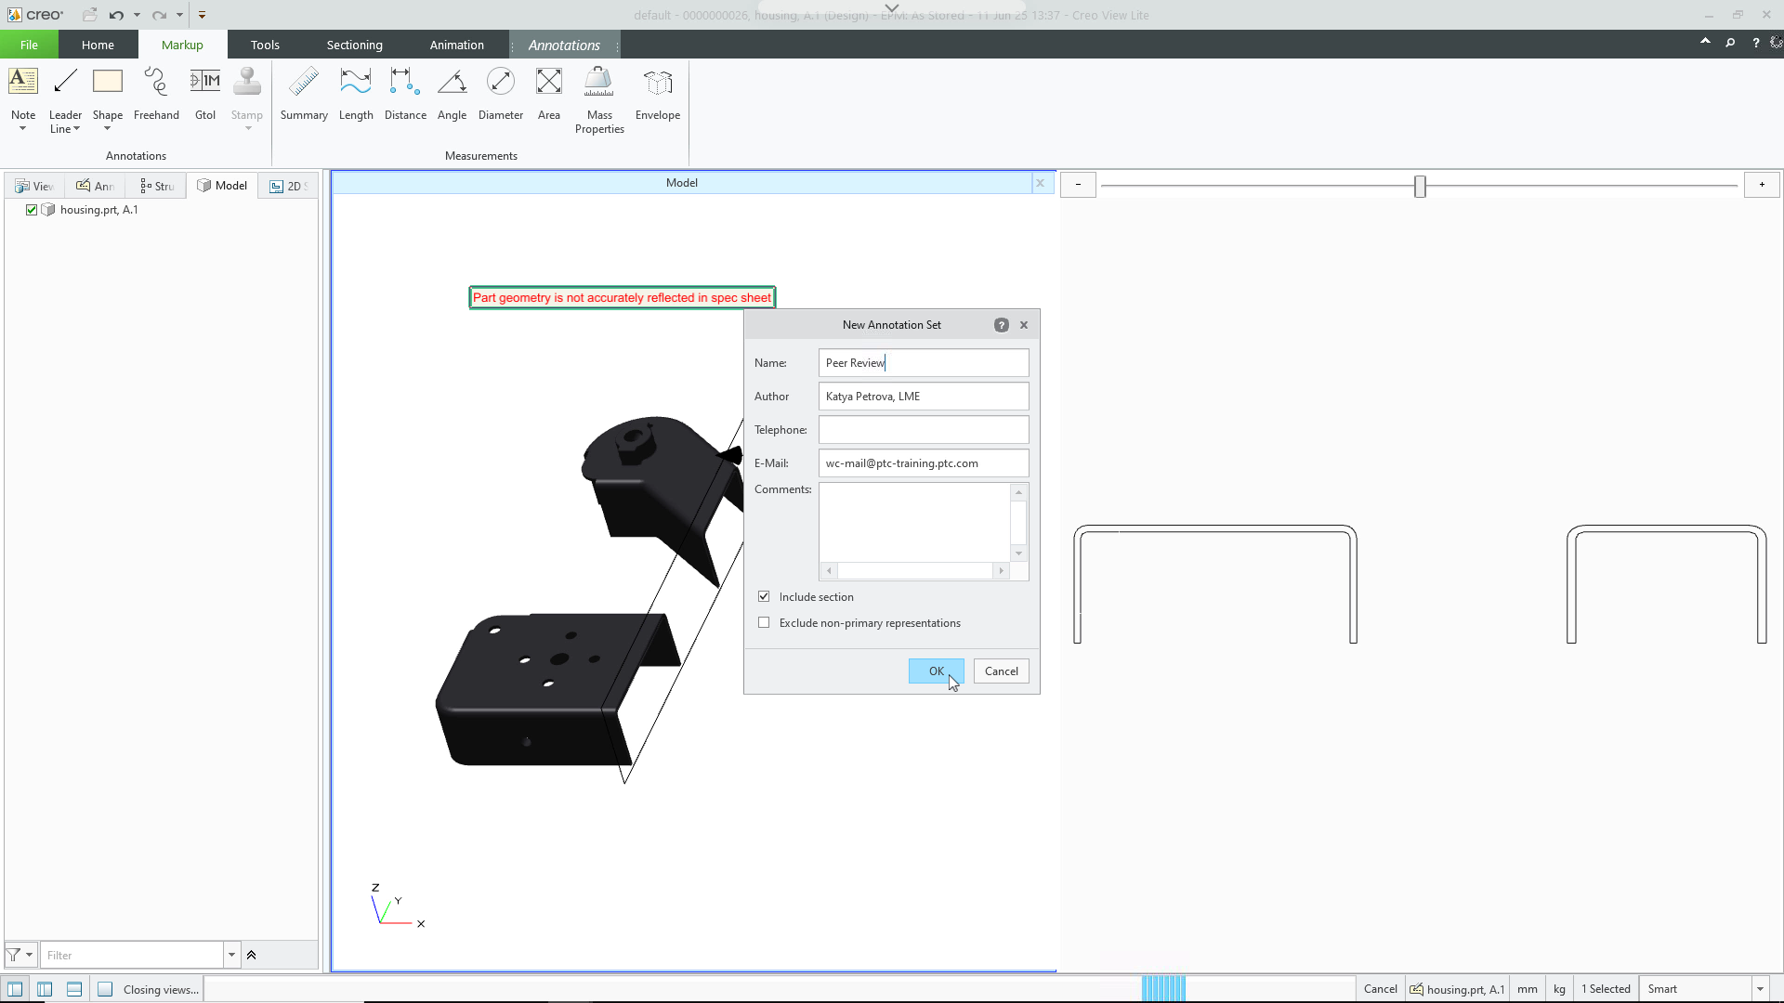Switch to the Home ribbon tab
The width and height of the screenshot is (1784, 1003).
[x=98, y=45]
